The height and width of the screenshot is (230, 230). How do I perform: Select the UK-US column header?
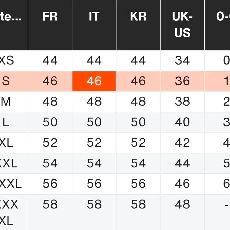click(x=182, y=25)
